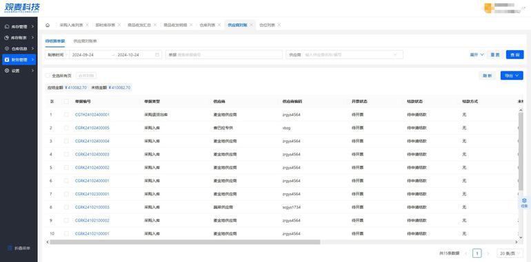Expand the 库存账表 chevron
The width and height of the screenshot is (531, 262).
click(x=32, y=37)
